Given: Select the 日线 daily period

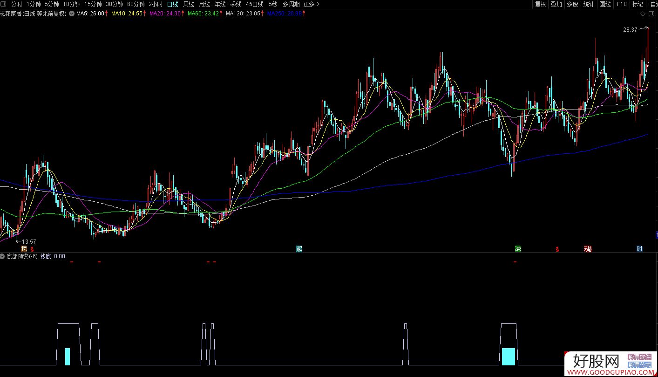Looking at the screenshot, I should pyautogui.click(x=173, y=4).
